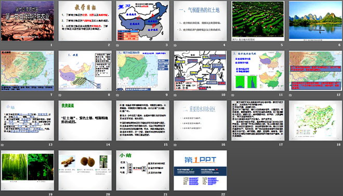Click the slide number label 18
Image resolution: width=343 pixels, height=196 pixels.
click(339, 145)
